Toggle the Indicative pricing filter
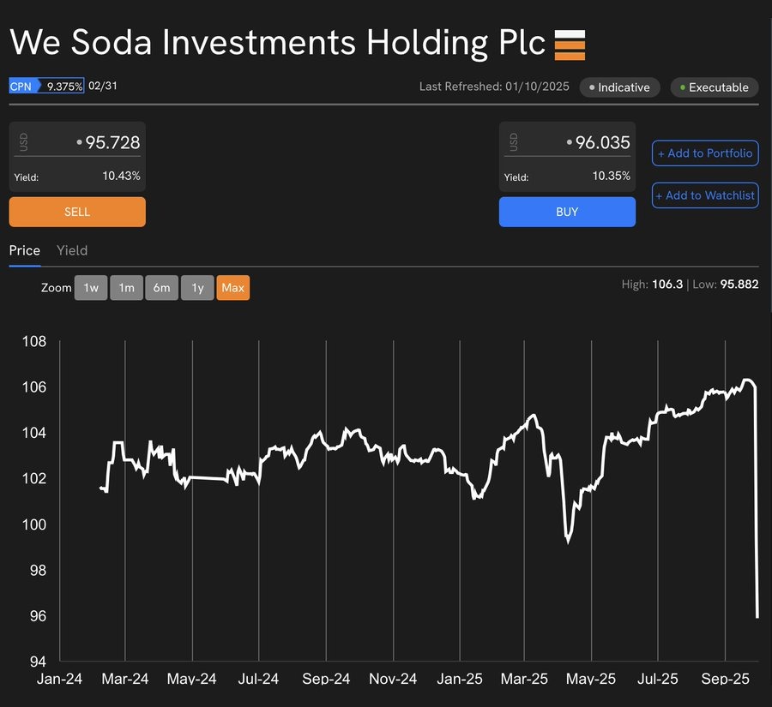The height and width of the screenshot is (707, 772). point(619,87)
